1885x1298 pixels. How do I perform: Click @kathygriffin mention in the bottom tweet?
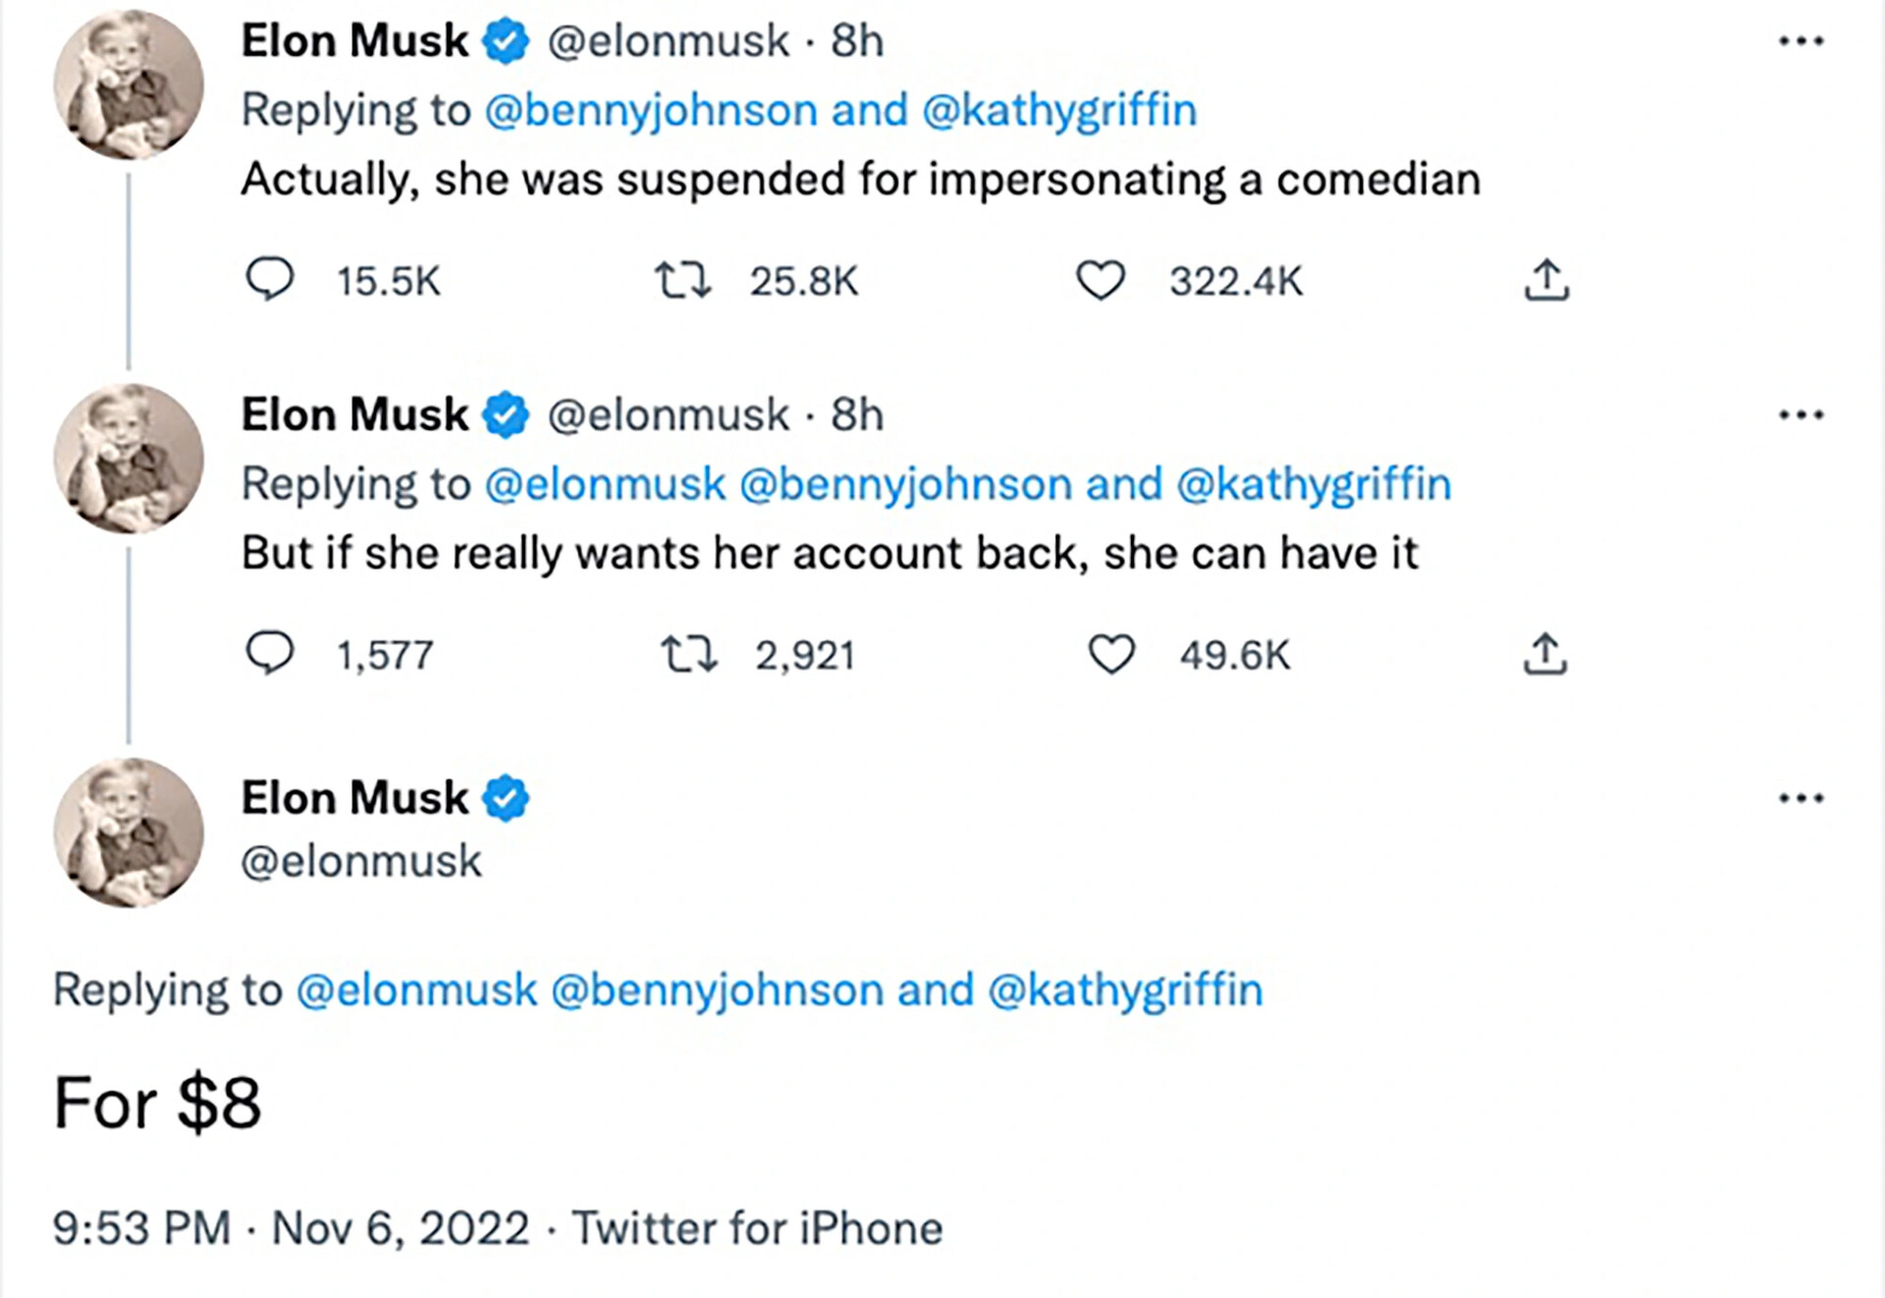pyautogui.click(x=1125, y=990)
